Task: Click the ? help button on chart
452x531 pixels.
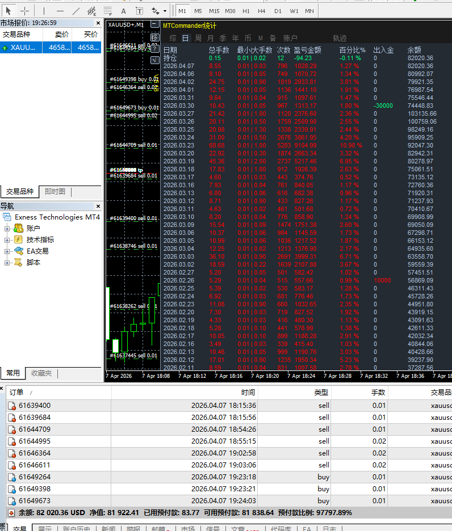Action: point(154,49)
